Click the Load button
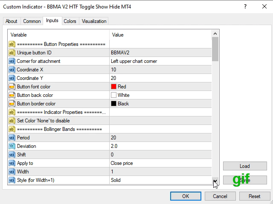 point(244,166)
